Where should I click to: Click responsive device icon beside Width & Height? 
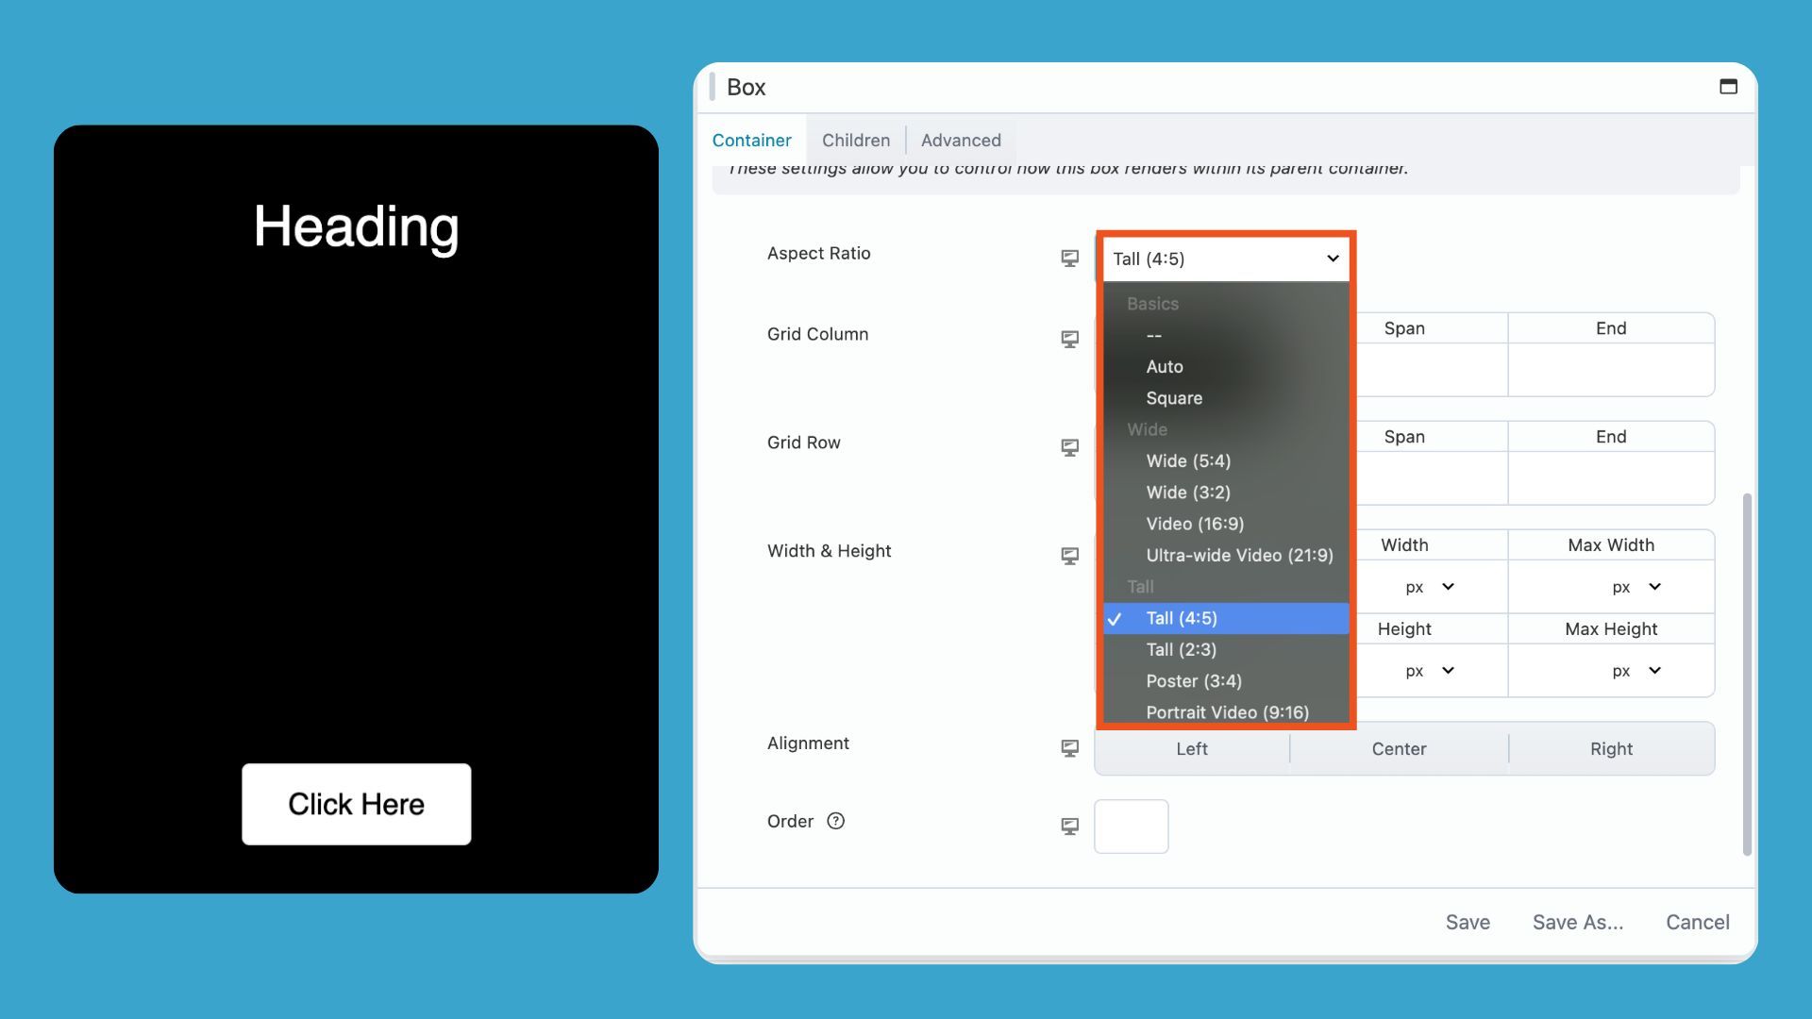pos(1069,557)
